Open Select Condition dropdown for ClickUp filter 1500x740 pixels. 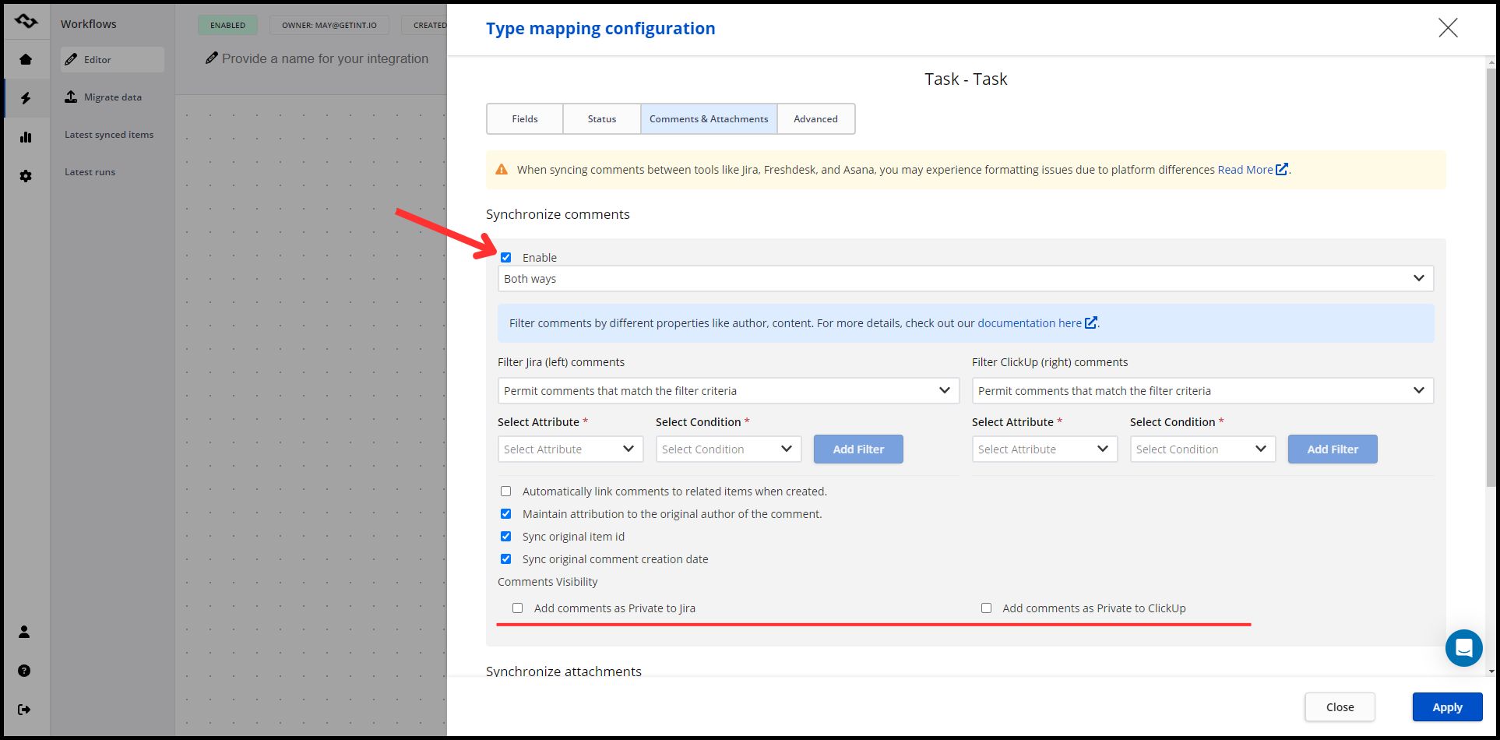tap(1202, 449)
